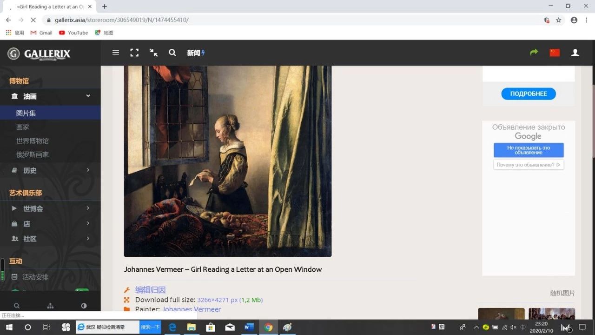This screenshot has width=595, height=335.
Task: Click the collapse arrows icon in header
Action: click(x=153, y=53)
